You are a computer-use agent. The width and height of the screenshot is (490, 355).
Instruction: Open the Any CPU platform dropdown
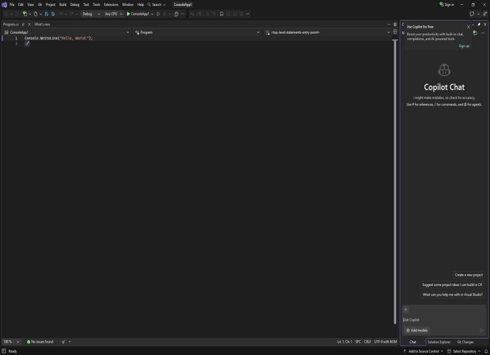113,14
